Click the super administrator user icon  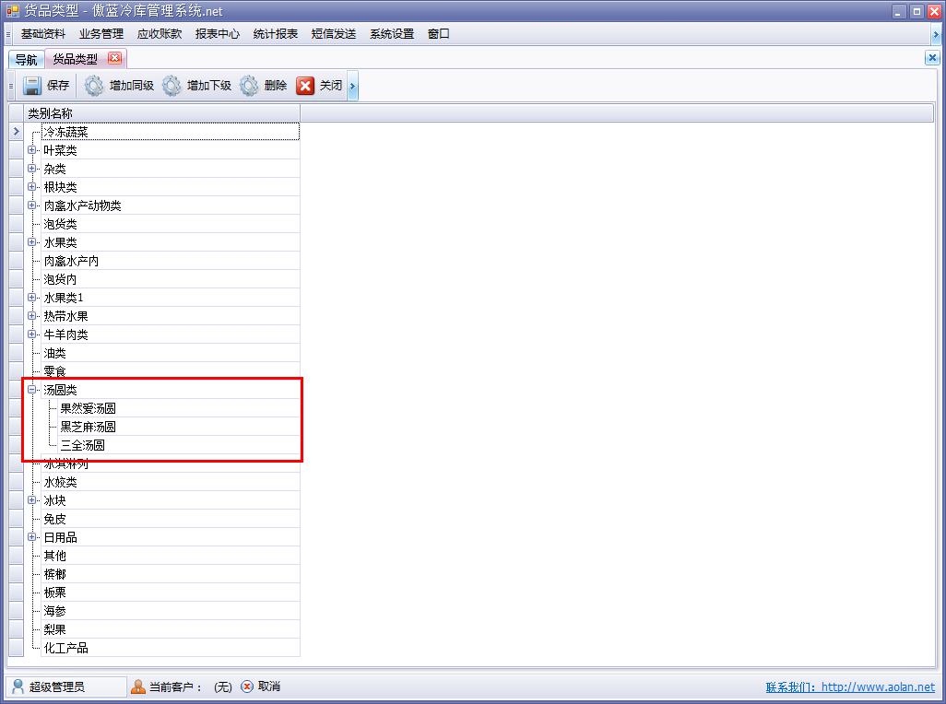point(18,686)
